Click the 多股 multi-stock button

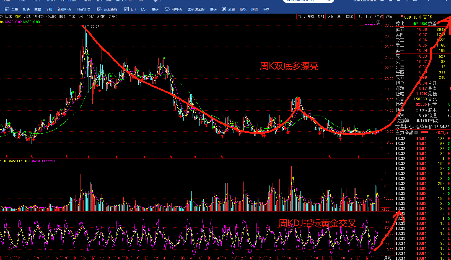click(x=330, y=16)
